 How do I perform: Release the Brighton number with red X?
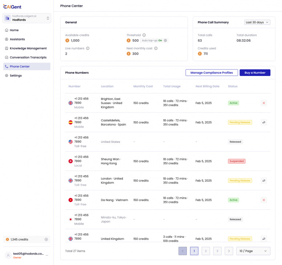264,103
